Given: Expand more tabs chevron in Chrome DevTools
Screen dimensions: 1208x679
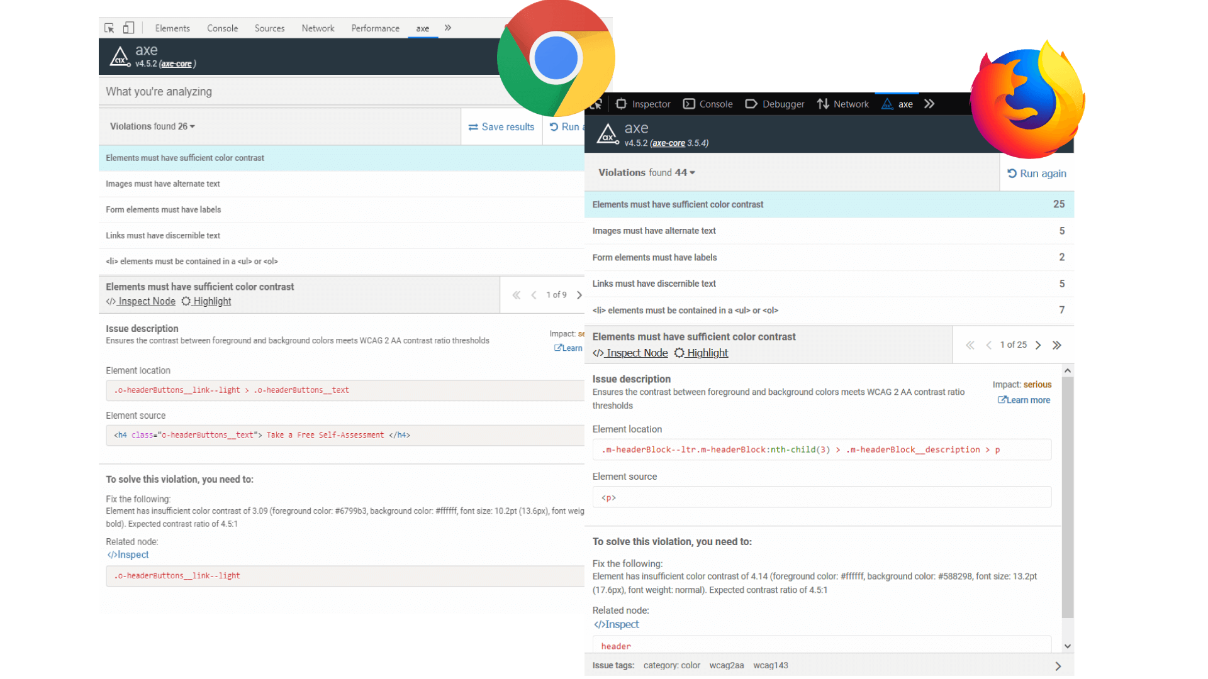Looking at the screenshot, I should [448, 28].
